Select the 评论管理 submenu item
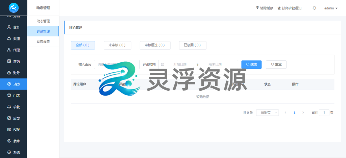Viewport: 346px width, 158px height. (x=43, y=31)
